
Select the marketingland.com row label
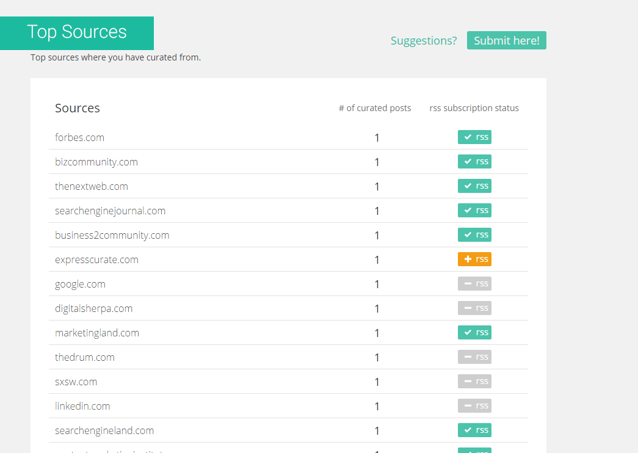click(x=97, y=333)
